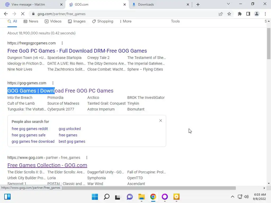Search for gog unlocked

click(x=70, y=129)
